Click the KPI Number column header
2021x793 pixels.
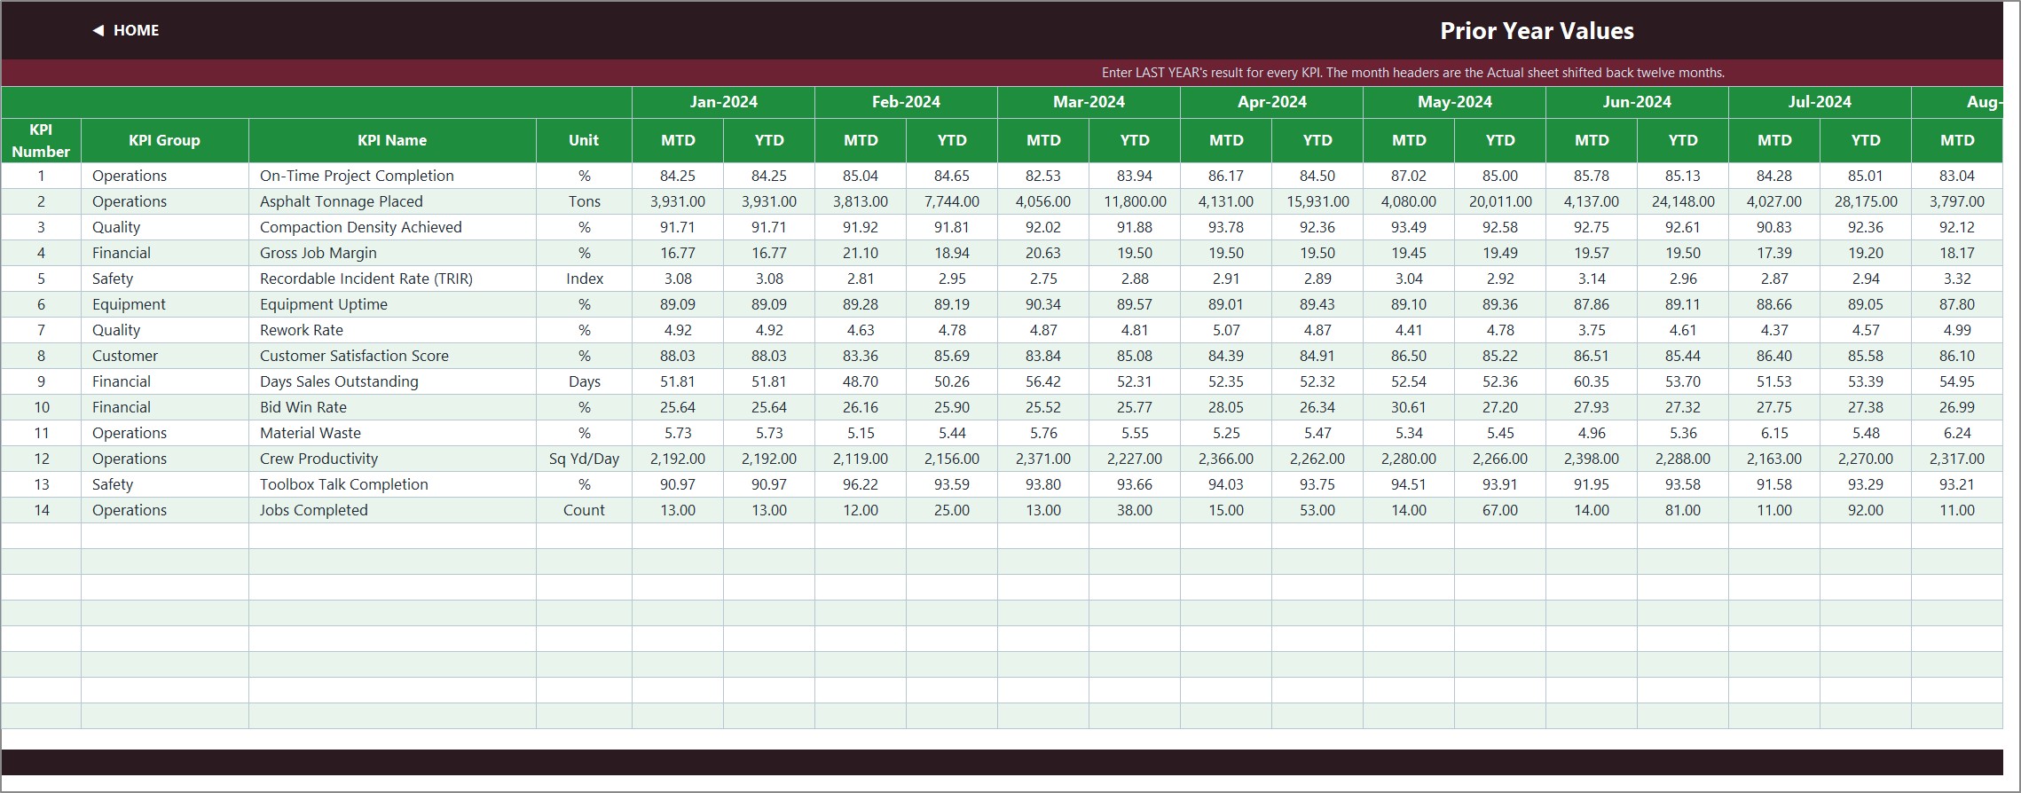(41, 140)
